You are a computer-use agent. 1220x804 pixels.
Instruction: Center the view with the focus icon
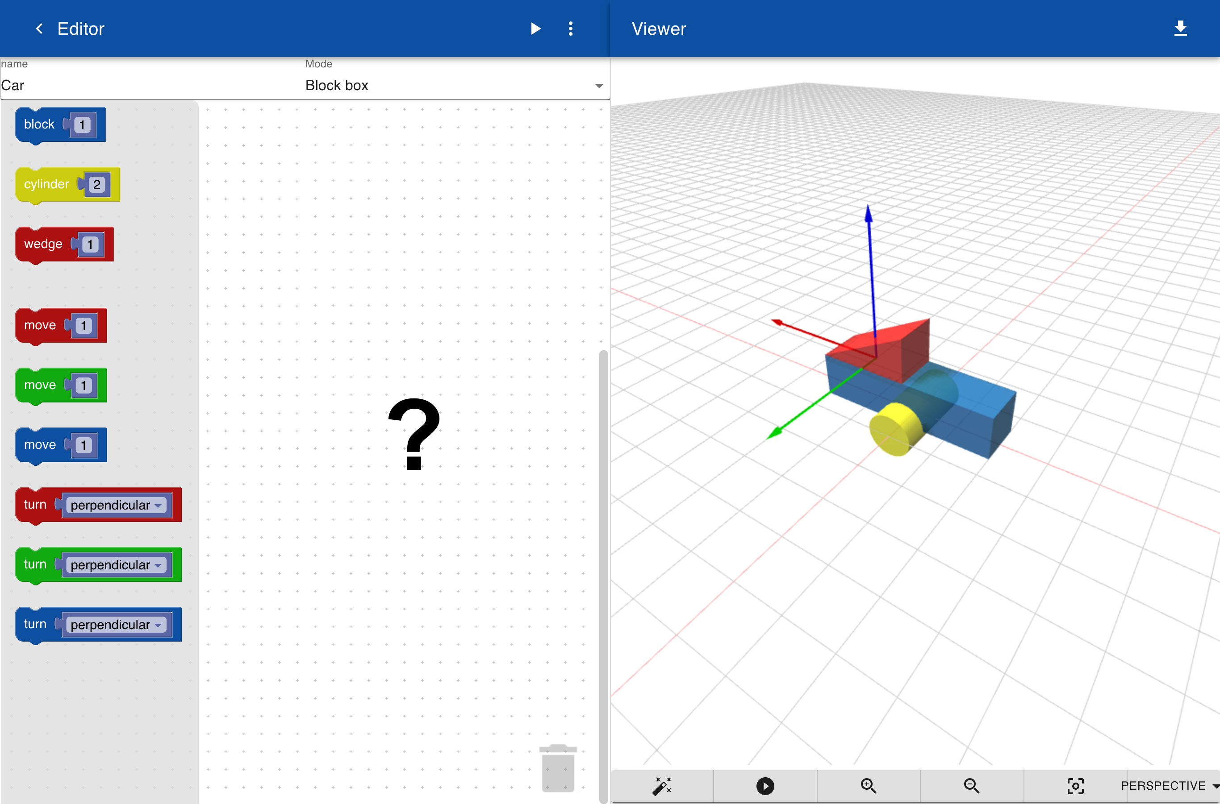[1075, 786]
